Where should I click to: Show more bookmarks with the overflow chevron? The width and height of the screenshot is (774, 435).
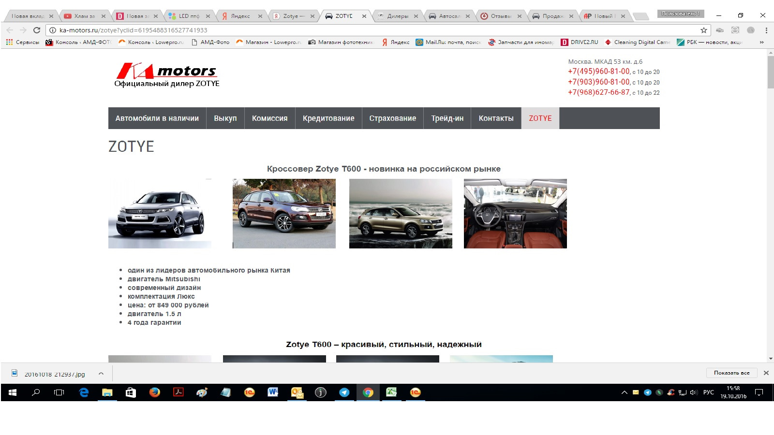click(762, 42)
